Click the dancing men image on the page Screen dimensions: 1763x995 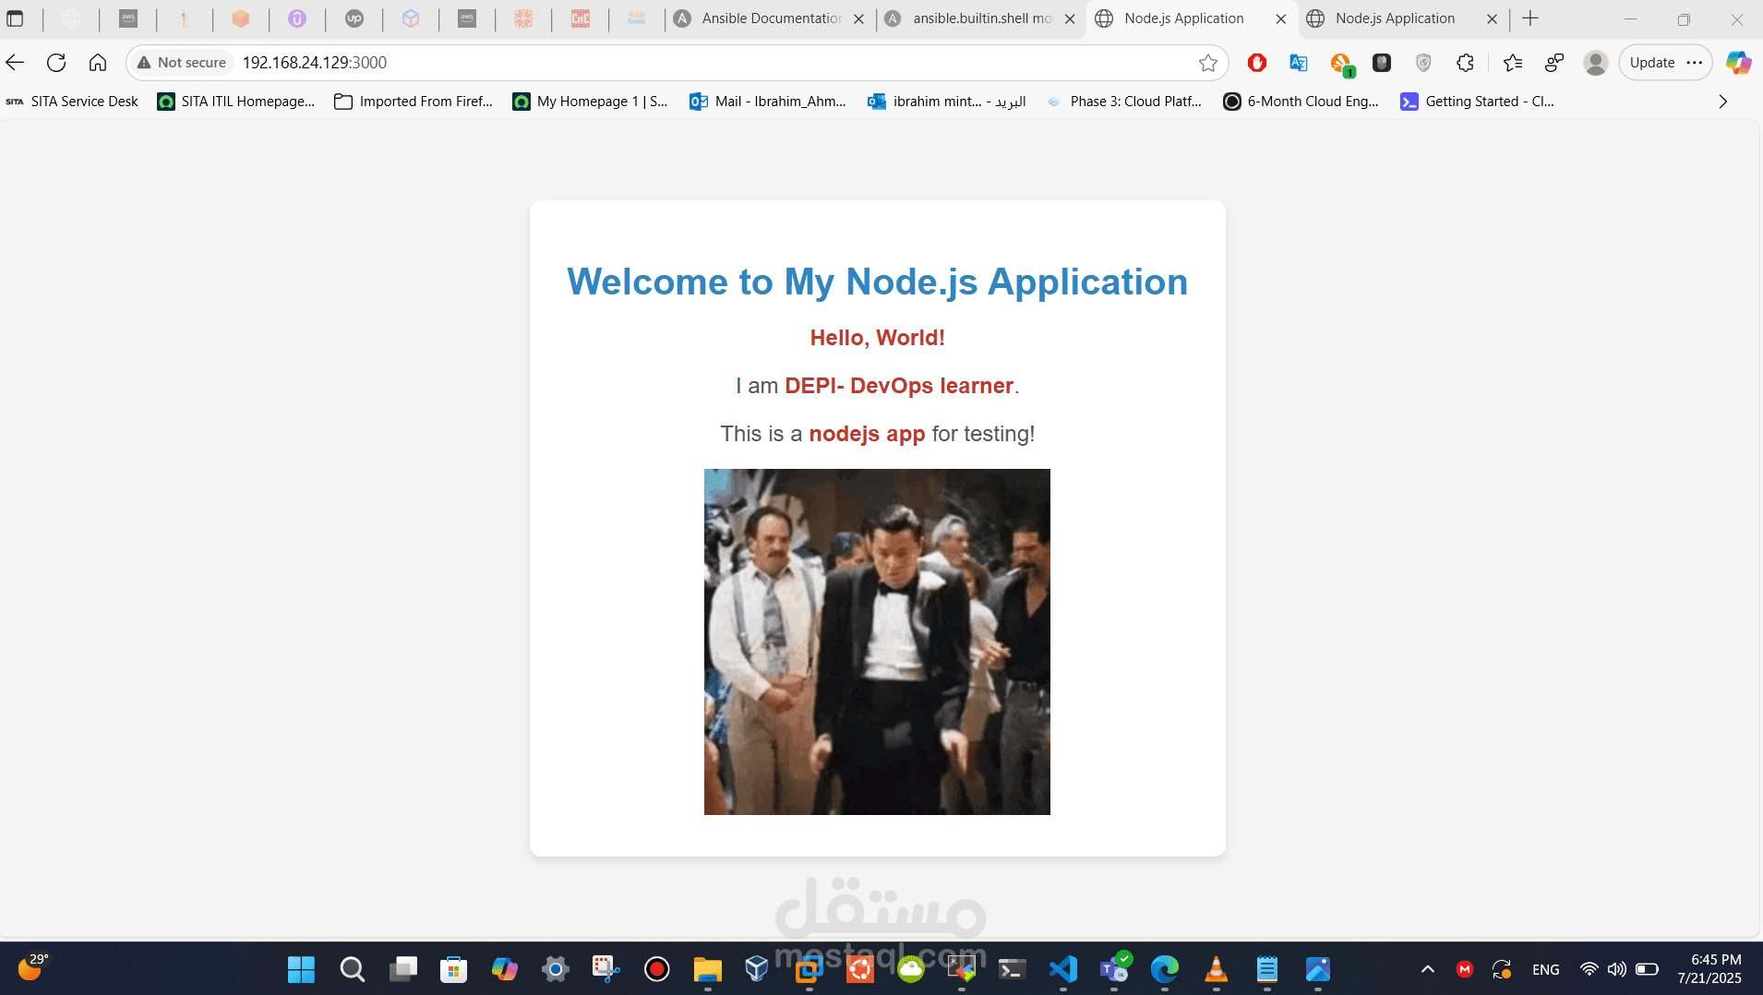[877, 641]
